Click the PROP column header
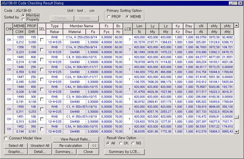 pos(32,26)
